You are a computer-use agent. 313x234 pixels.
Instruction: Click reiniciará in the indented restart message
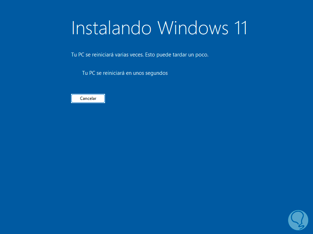tap(114, 73)
